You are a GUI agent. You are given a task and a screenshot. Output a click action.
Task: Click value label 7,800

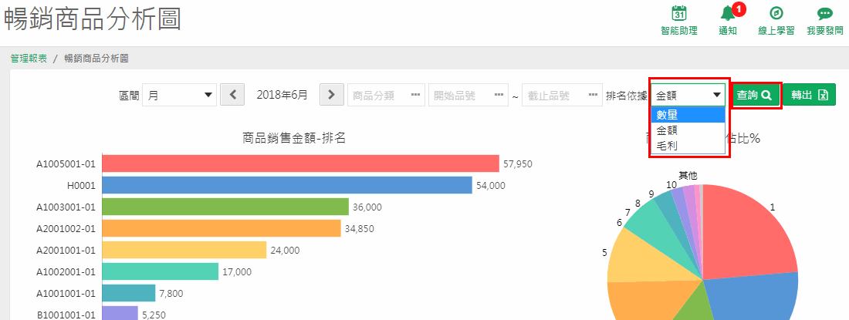(x=171, y=294)
